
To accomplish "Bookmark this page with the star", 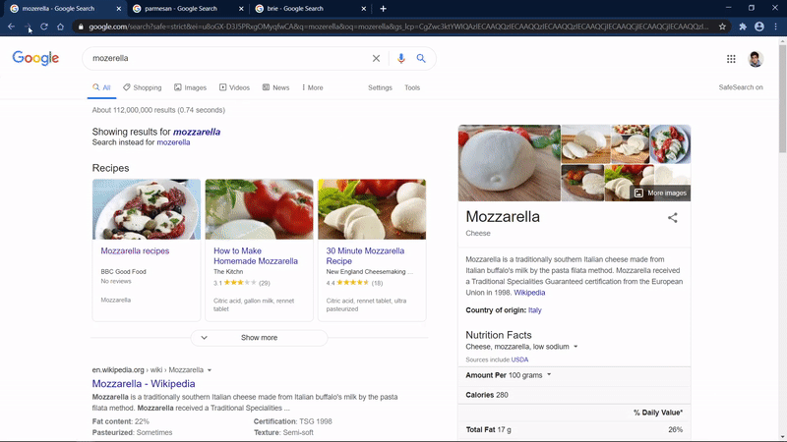I will point(722,27).
